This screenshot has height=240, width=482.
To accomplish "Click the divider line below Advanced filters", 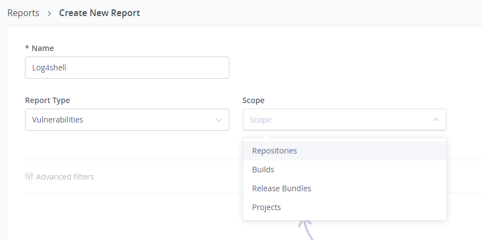I will coord(133,193).
